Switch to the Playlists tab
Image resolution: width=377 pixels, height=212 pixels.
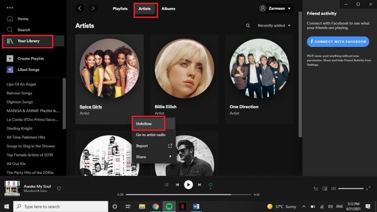(120, 9)
